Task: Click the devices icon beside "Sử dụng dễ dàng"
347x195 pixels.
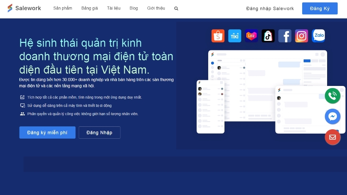Action: pos(22,105)
